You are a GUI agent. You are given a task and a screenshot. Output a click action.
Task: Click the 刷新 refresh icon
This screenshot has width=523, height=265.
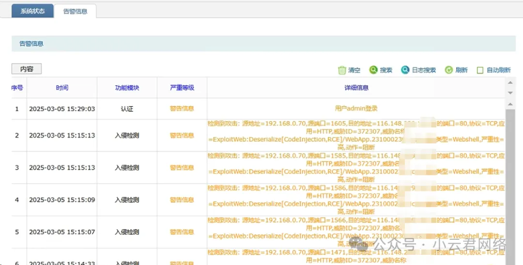[x=449, y=70]
